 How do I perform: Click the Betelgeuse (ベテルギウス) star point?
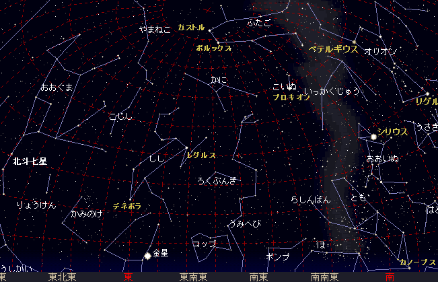[x=354, y=42]
